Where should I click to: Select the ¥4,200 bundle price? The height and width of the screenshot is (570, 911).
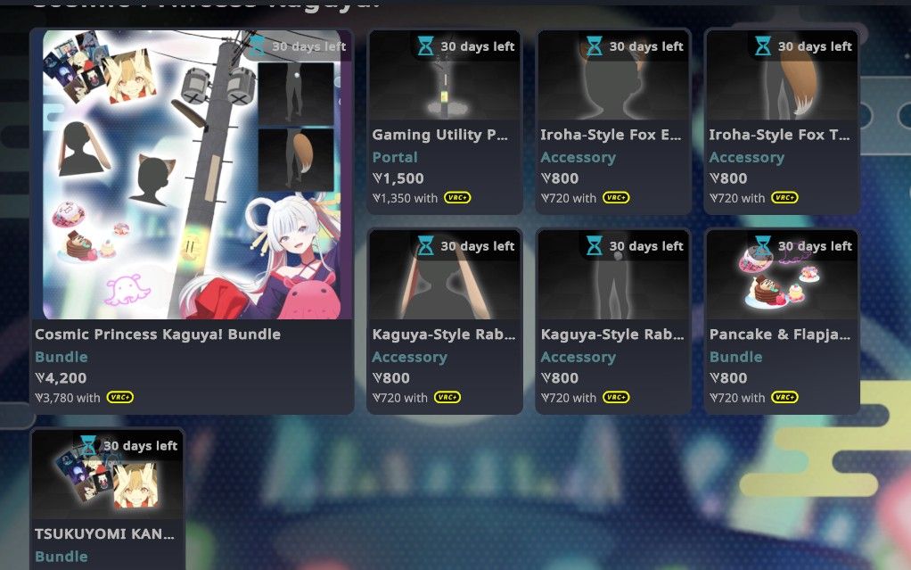tap(61, 378)
